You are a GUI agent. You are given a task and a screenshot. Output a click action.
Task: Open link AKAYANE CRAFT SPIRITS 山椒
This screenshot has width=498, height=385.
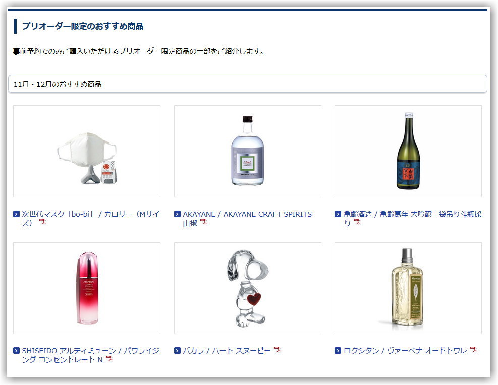click(x=247, y=219)
